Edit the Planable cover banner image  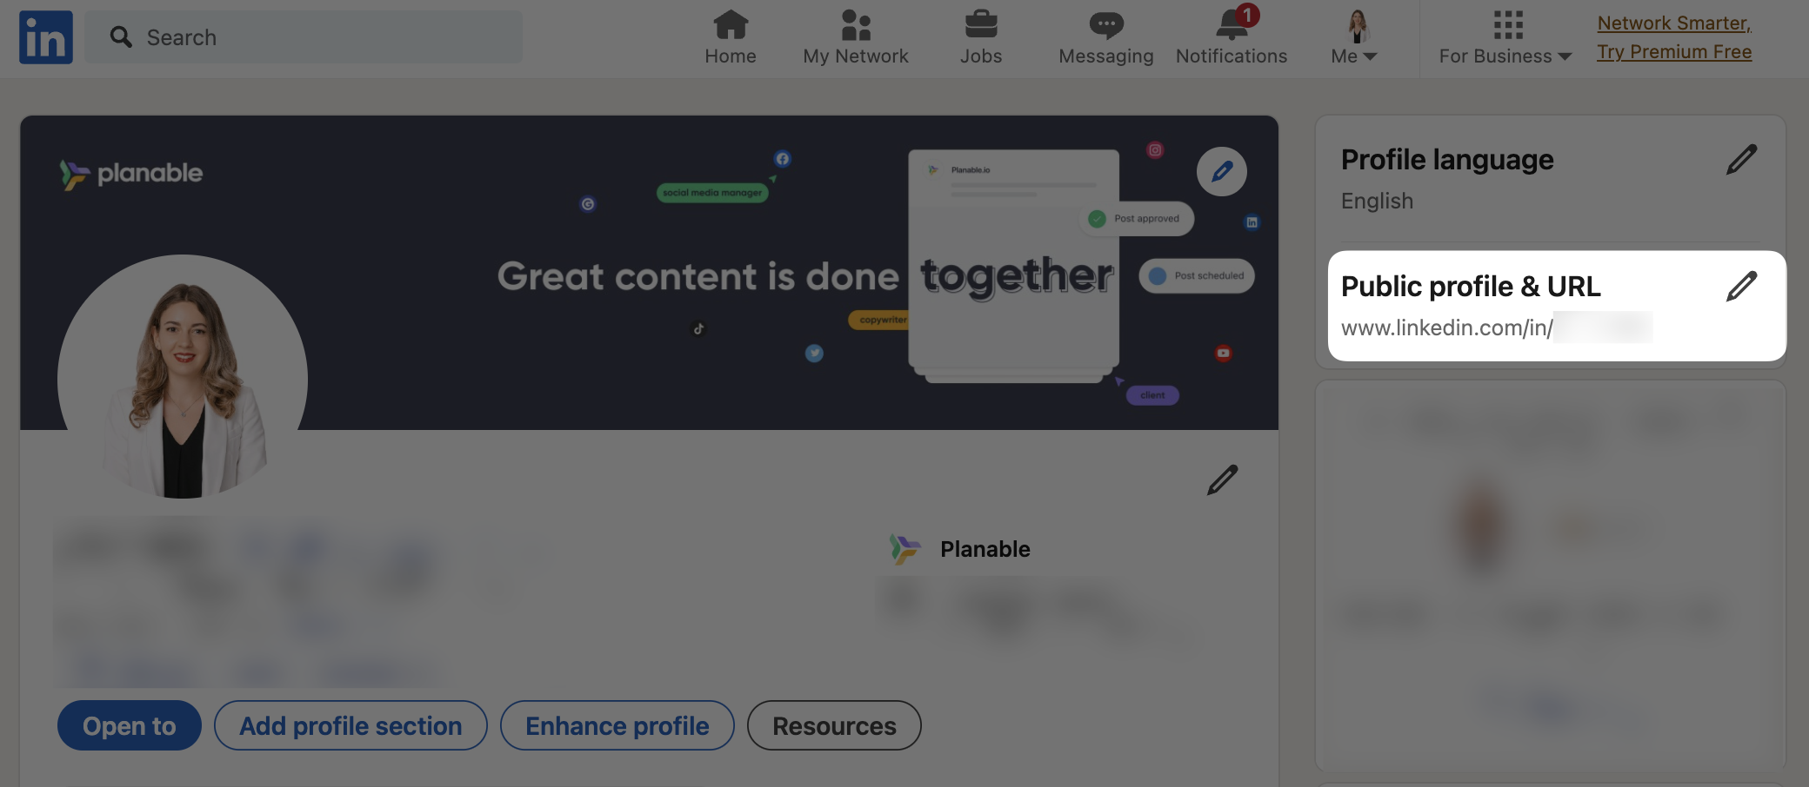(1222, 171)
